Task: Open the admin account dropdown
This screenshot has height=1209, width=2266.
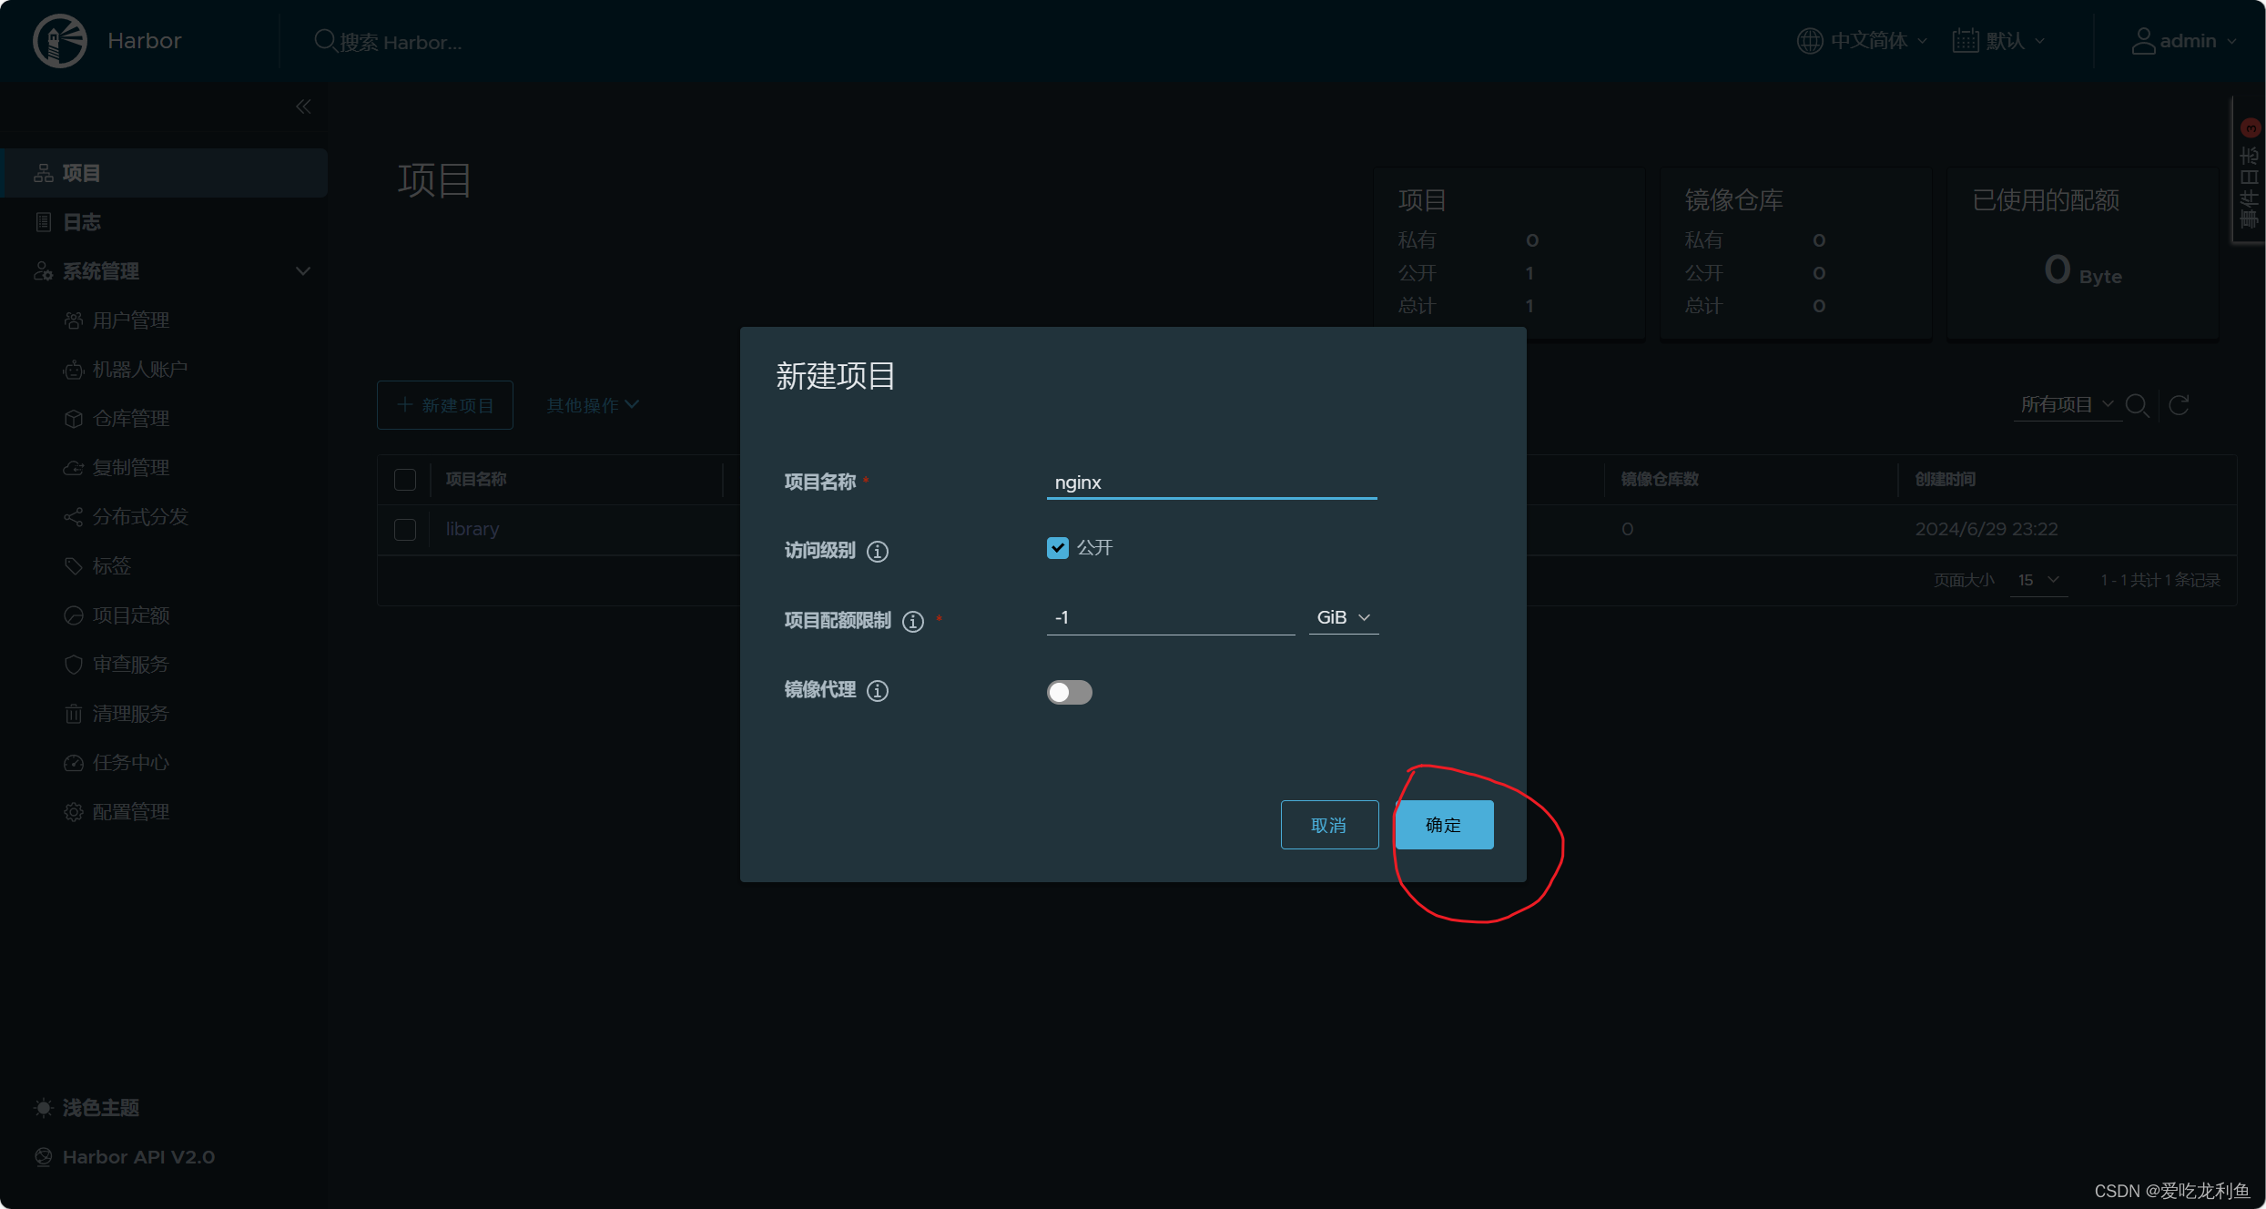Action: [2184, 41]
